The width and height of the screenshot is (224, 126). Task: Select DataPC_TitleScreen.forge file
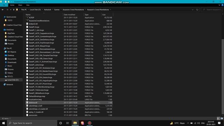38,90
